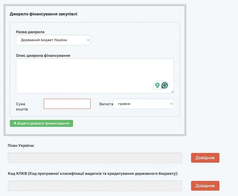Click the Код КПКВ input field
Screen dimensions: 238x196
pyautogui.click(x=95, y=186)
